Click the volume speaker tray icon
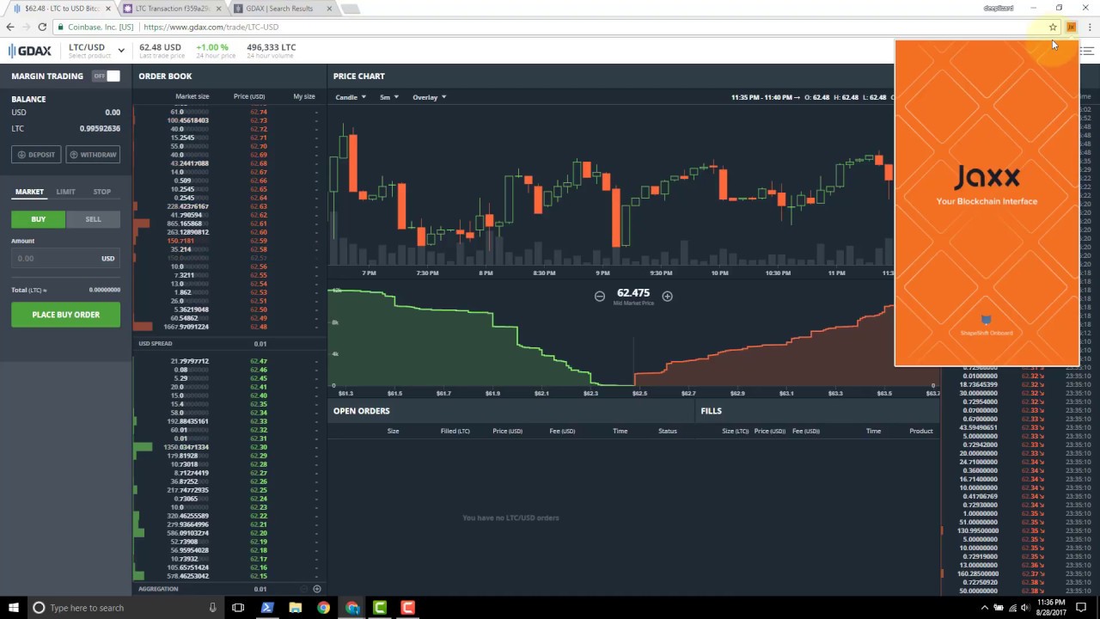The width and height of the screenshot is (1100, 619). [x=1025, y=608]
